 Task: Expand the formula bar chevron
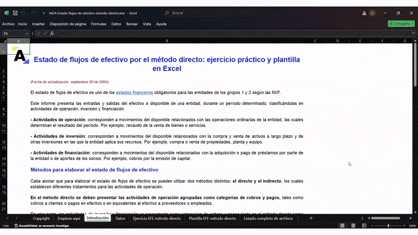tap(414, 33)
